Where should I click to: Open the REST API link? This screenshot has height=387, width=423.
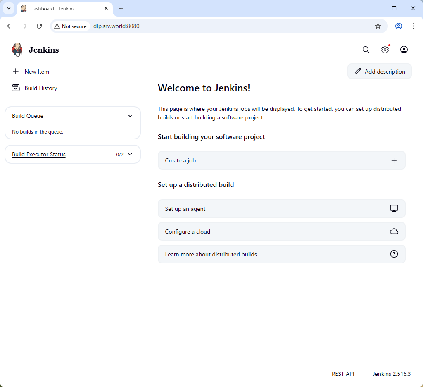(x=343, y=374)
